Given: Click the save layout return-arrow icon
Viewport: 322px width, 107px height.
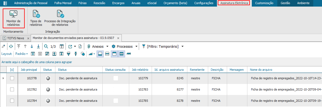Looking at the screenshot, I should [47, 54].
